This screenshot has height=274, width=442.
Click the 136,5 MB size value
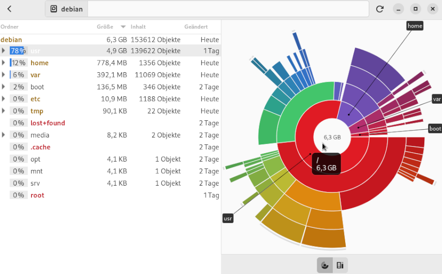112,87
